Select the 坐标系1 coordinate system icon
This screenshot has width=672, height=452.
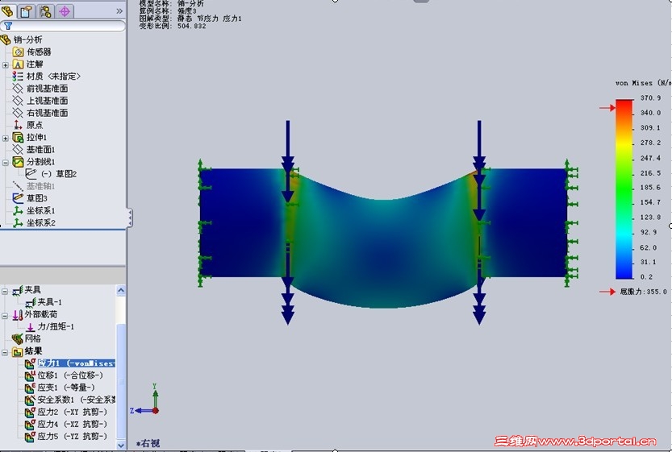[18, 210]
